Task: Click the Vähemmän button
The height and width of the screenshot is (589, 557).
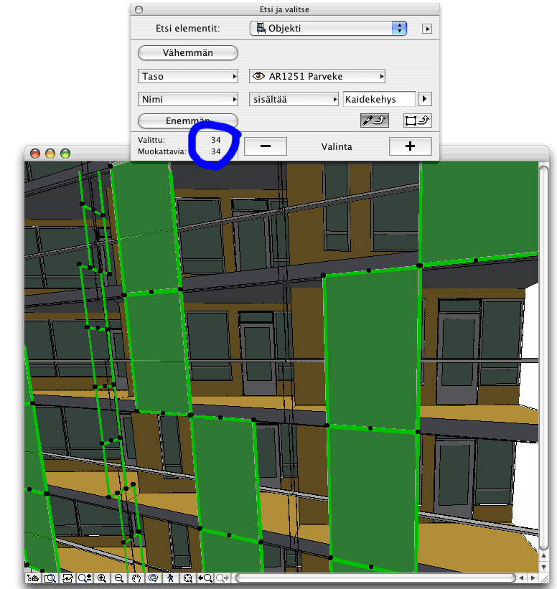Action: tap(188, 52)
